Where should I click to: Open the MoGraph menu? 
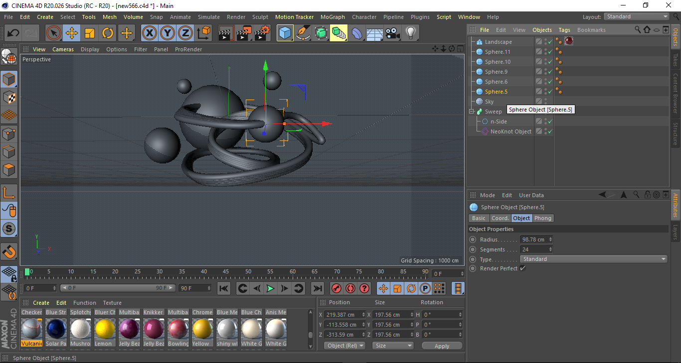333,17
